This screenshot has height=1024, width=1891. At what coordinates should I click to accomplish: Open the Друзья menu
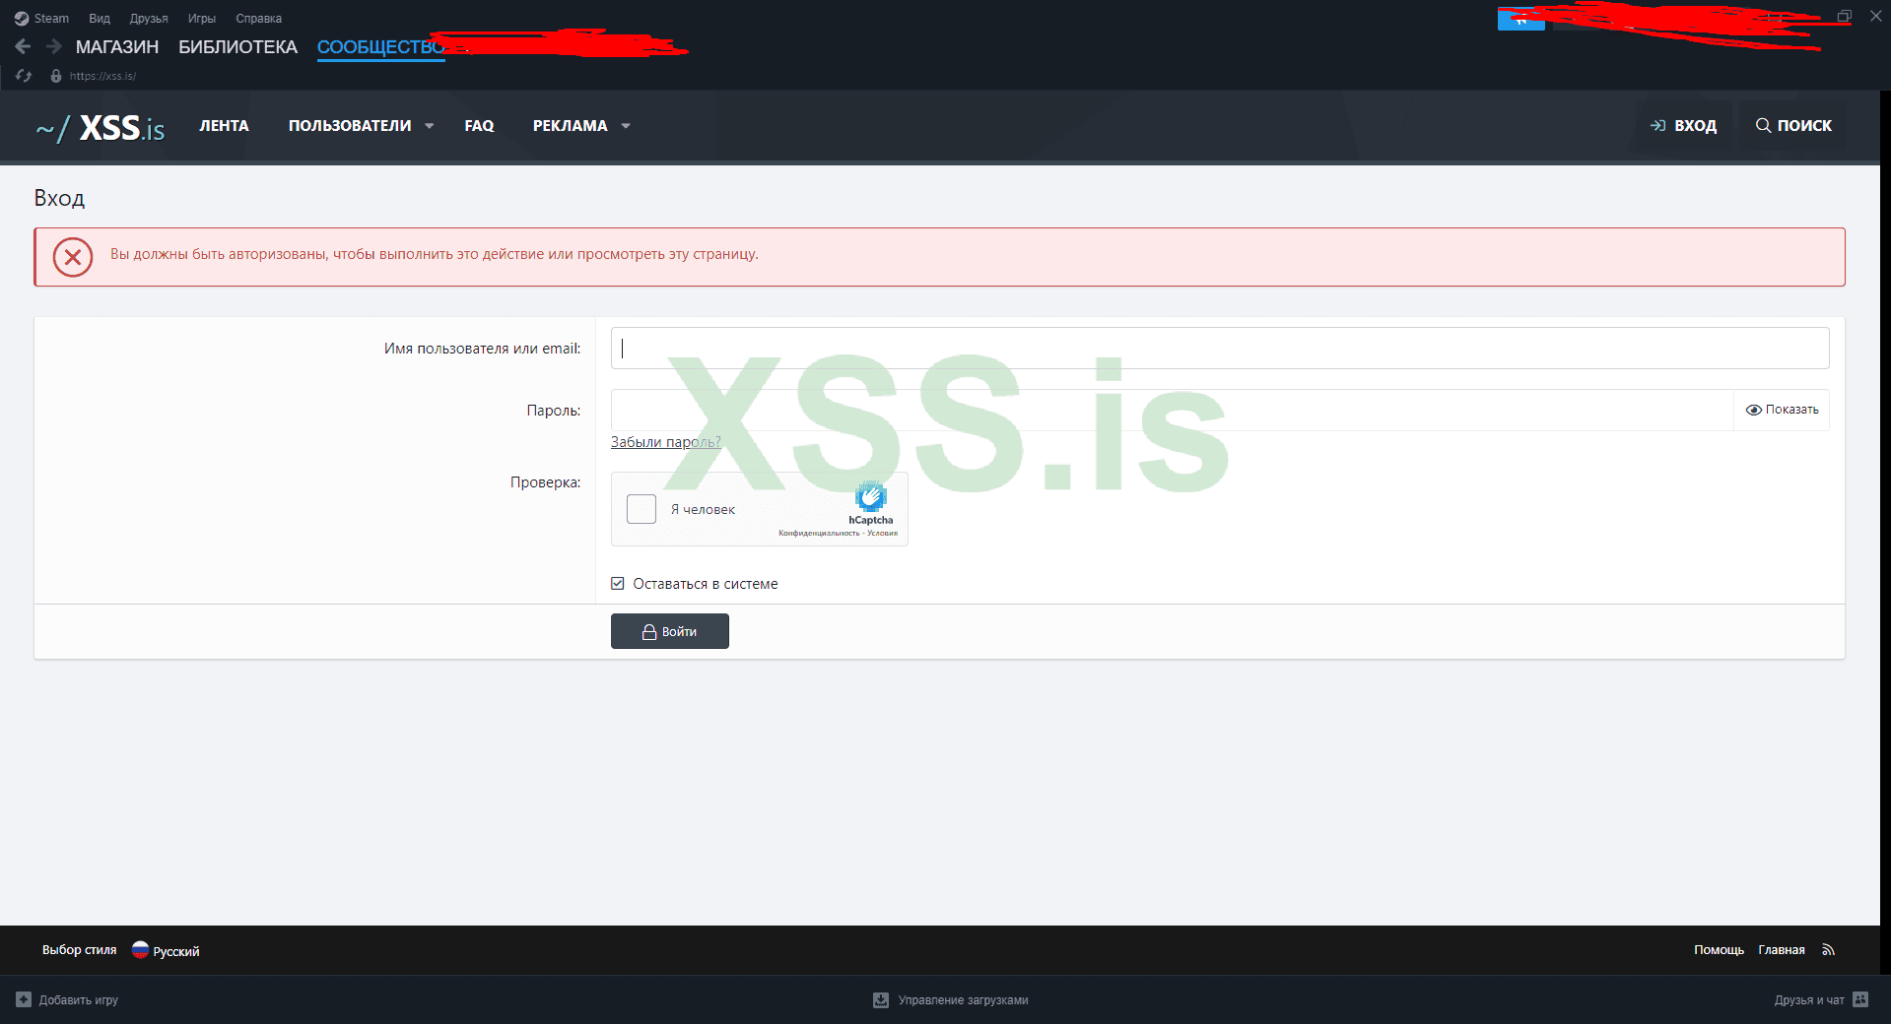(149, 19)
